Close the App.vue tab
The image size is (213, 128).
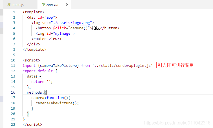tap(67, 5)
